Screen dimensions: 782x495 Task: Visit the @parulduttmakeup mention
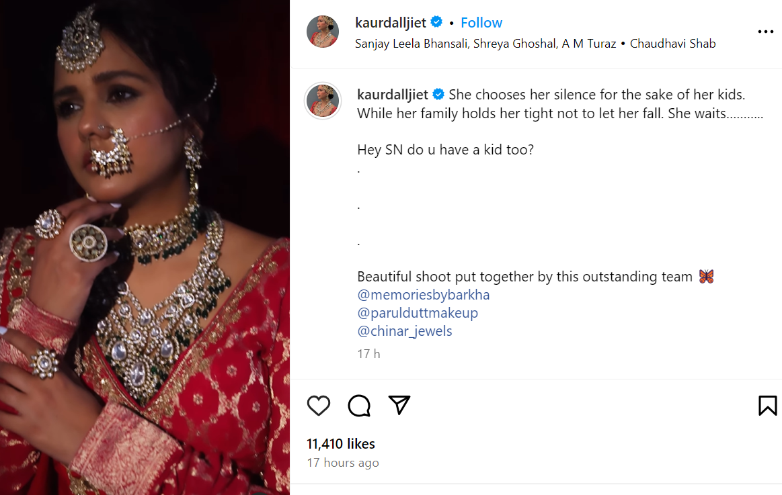pyautogui.click(x=418, y=313)
